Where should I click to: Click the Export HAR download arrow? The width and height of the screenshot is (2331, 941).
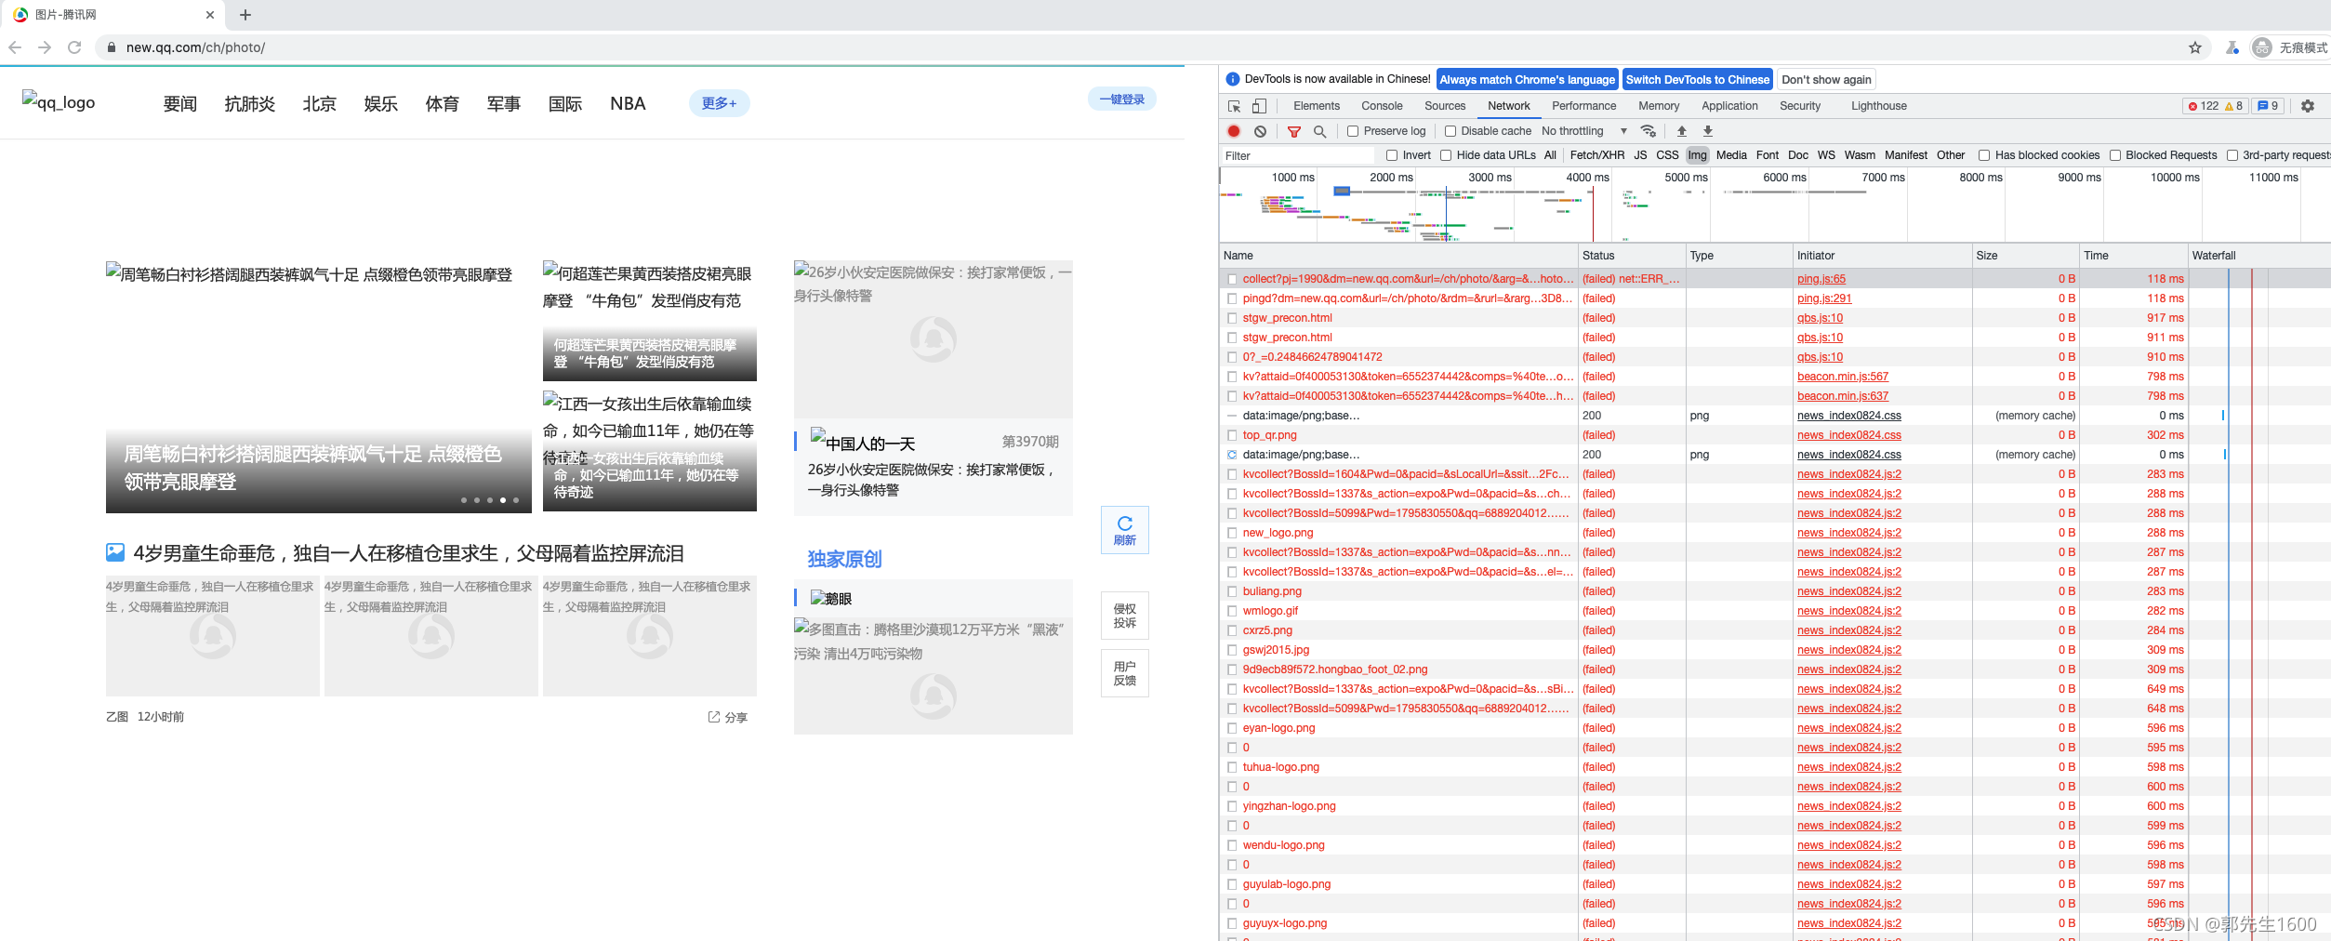pyautogui.click(x=1708, y=131)
